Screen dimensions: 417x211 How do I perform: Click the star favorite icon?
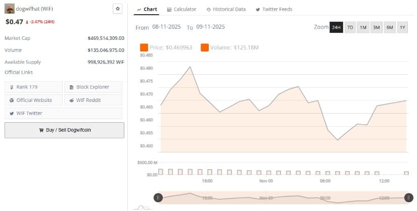(x=118, y=9)
